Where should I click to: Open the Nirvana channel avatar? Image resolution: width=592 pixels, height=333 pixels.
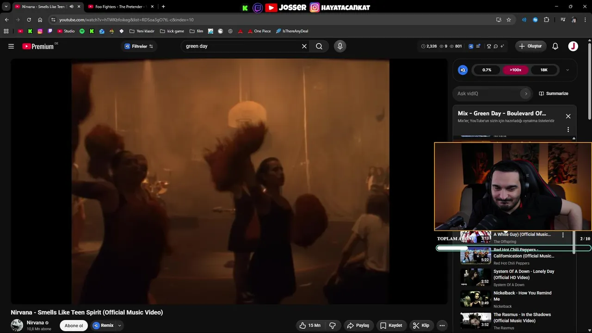coord(17,326)
